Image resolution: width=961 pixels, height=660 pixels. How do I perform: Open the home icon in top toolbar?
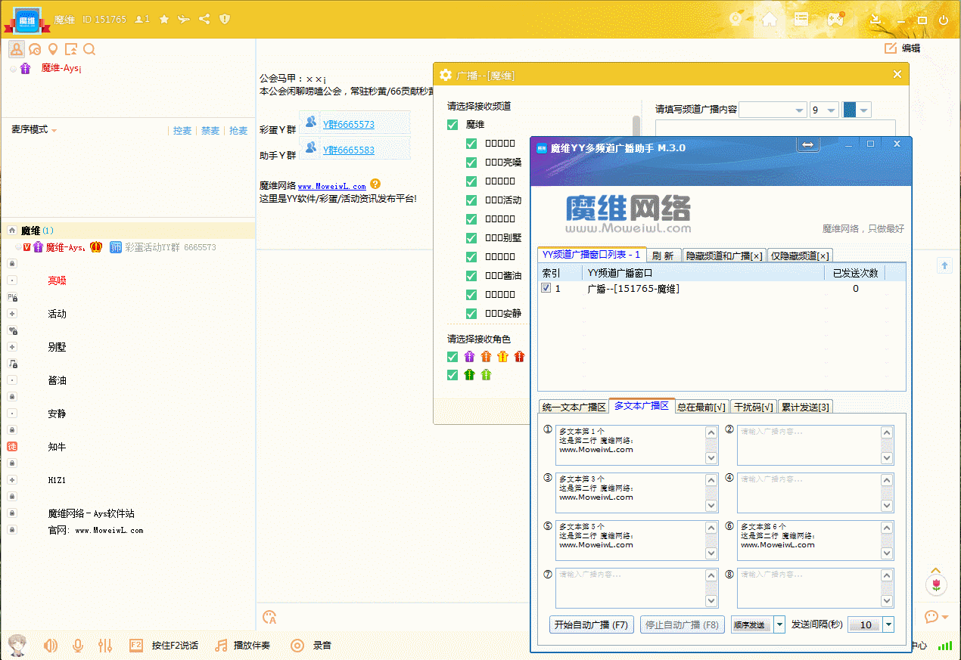(x=770, y=20)
